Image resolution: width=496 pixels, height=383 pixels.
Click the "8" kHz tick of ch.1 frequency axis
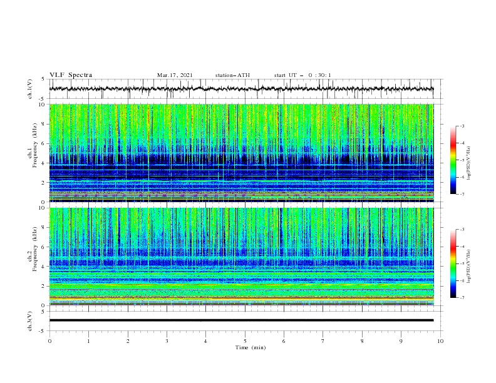44,124
